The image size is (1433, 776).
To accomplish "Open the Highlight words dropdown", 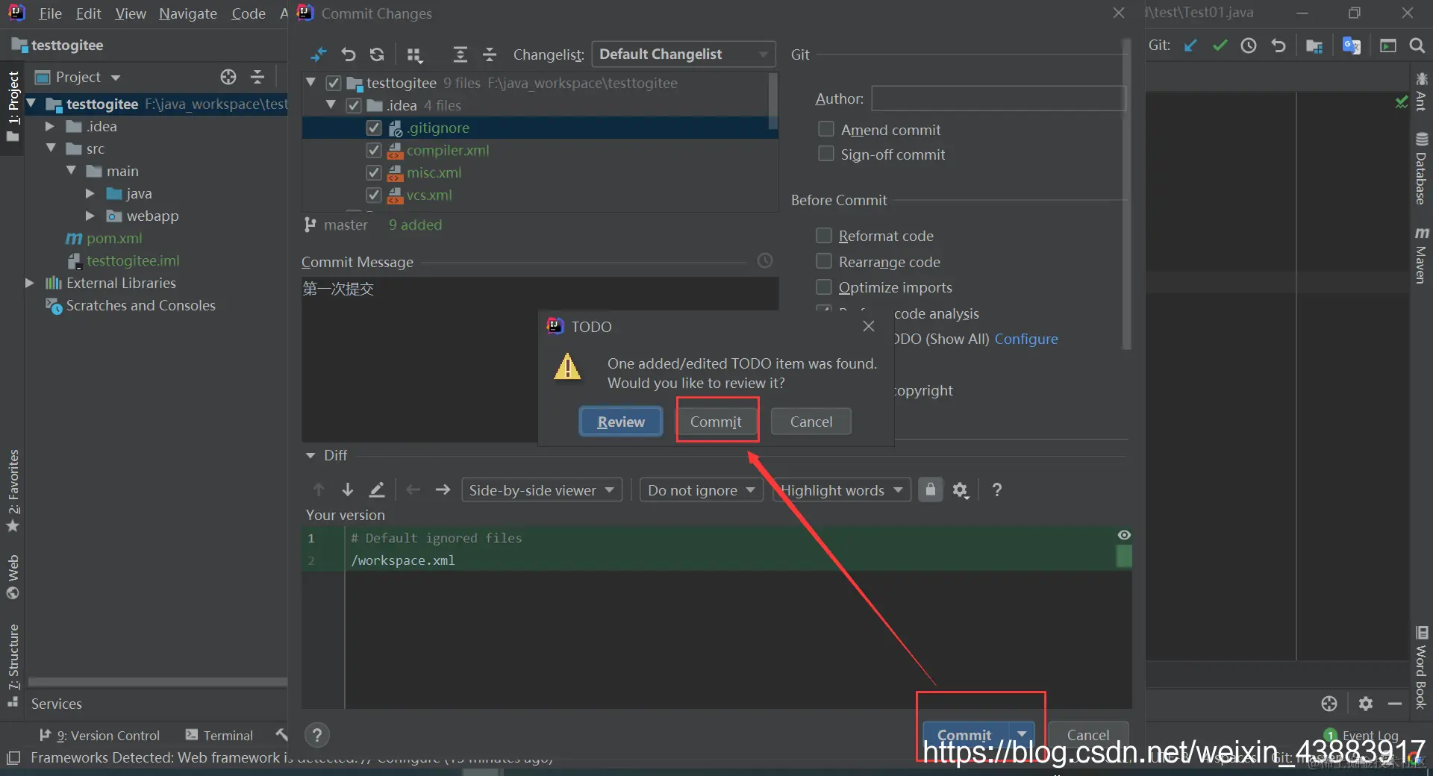I will [x=842, y=490].
